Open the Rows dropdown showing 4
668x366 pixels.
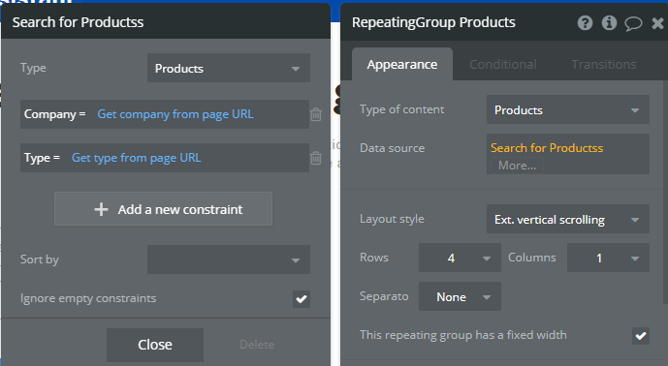pyautogui.click(x=460, y=258)
